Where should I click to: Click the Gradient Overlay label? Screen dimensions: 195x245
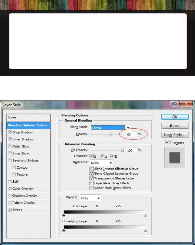coord(25,196)
